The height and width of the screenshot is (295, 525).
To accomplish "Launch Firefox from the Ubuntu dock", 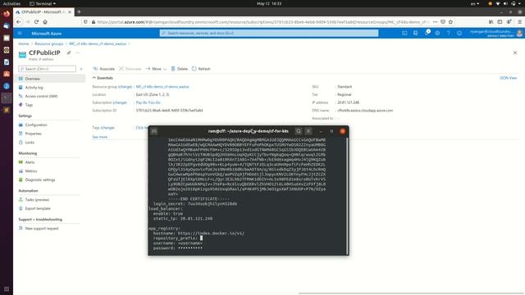I will (7, 14).
